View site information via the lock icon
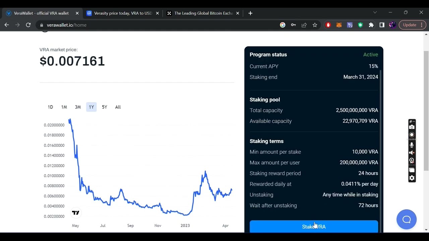 42,25
